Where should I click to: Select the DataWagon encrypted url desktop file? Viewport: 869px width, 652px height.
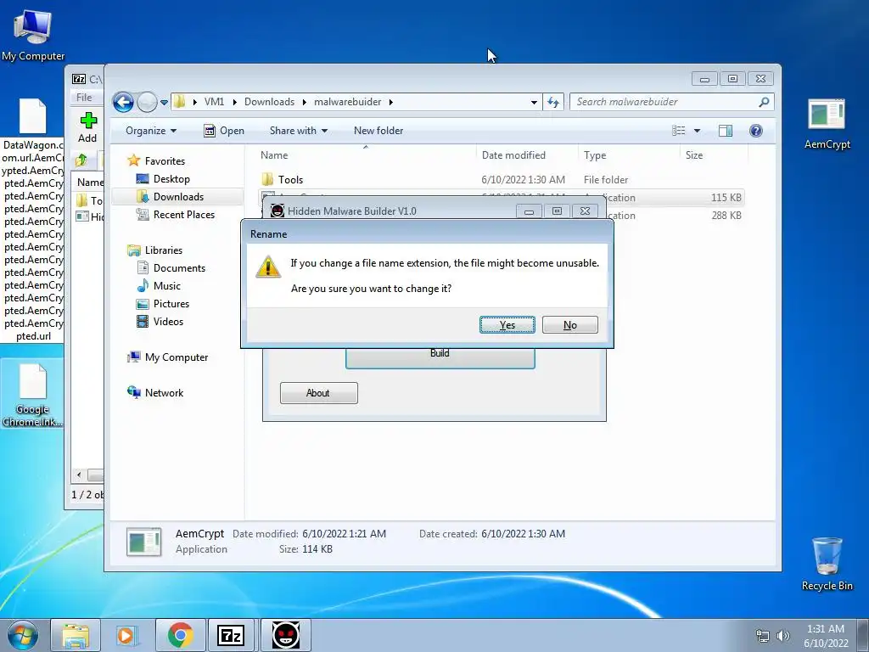point(32,220)
